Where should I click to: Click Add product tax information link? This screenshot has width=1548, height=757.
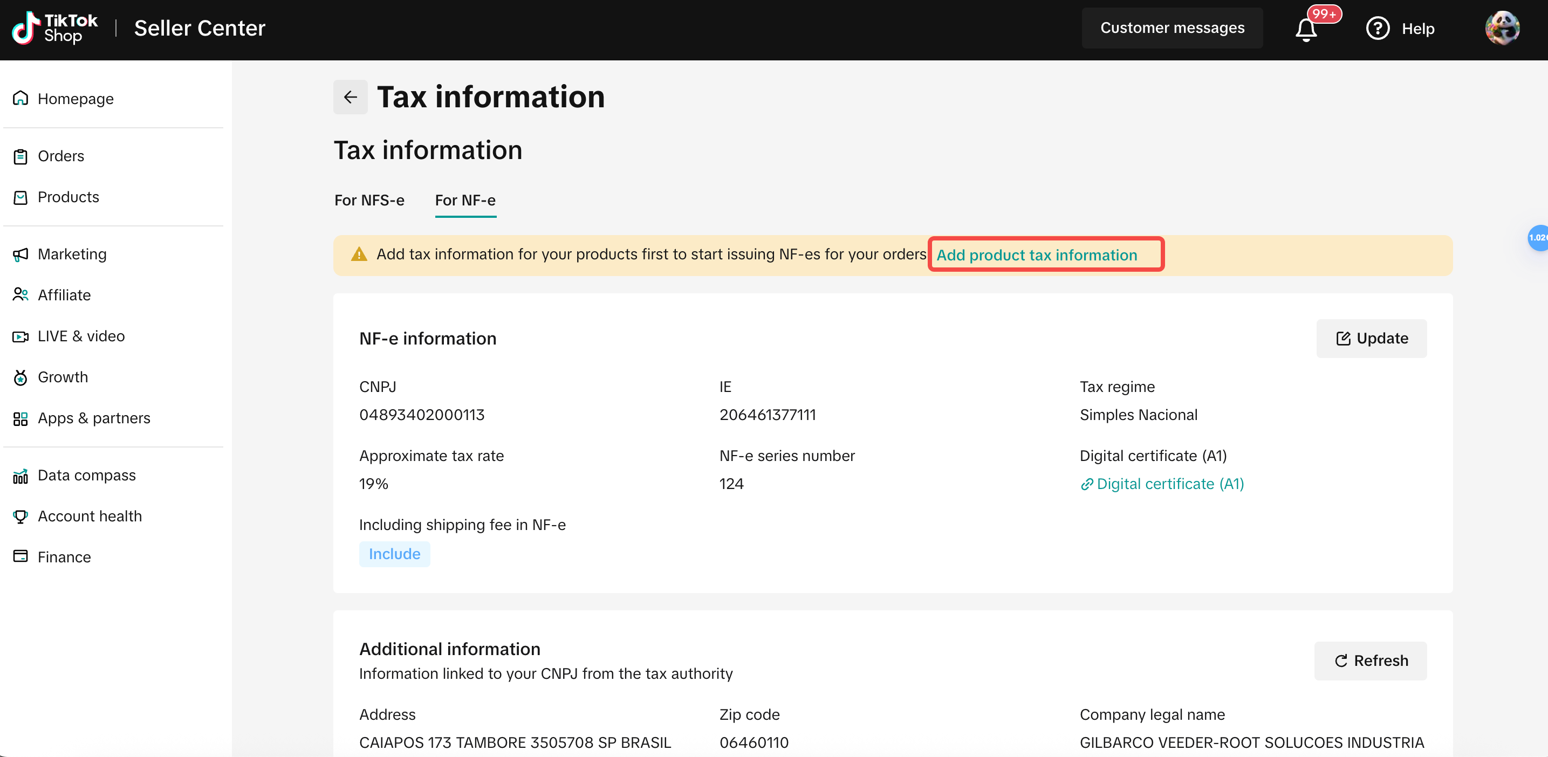click(x=1037, y=254)
